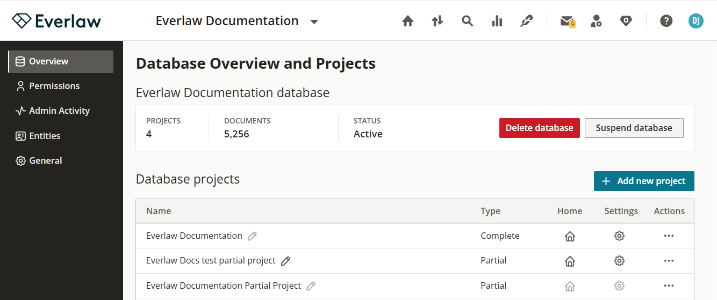
Task: Go to home of Everlaw Documentation project
Action: [570, 236]
